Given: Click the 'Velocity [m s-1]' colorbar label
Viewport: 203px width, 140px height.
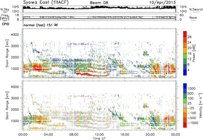Looking at the screenshot, I should coord(200,105).
